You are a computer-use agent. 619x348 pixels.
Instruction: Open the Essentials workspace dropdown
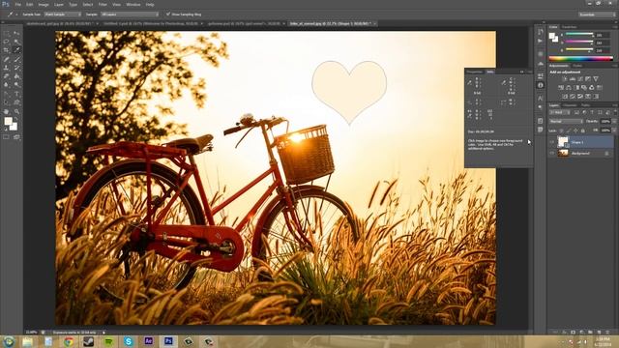pos(597,14)
